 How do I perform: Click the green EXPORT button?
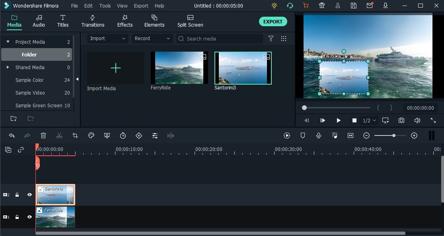click(x=273, y=21)
